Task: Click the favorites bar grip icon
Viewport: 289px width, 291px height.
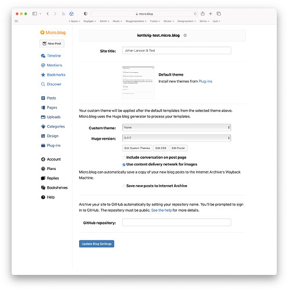Action: [16, 21]
